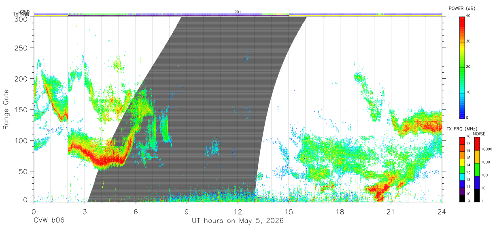Click the '3' UT hour axis label
Screen dimensions: 497x229
click(85, 212)
